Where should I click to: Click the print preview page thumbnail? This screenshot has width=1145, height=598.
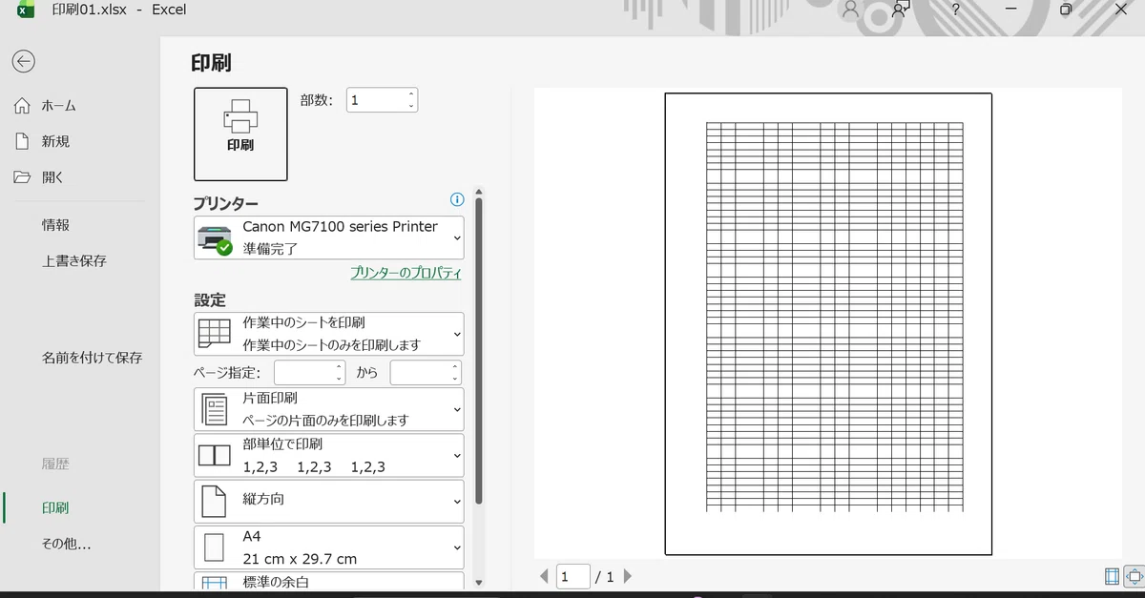point(828,323)
